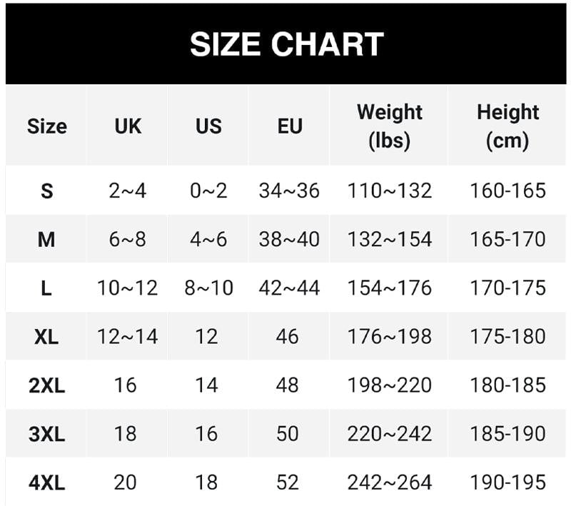Image resolution: width=571 pixels, height=506 pixels.
Task: Select the 242~264 weight cell
Action: (x=389, y=482)
